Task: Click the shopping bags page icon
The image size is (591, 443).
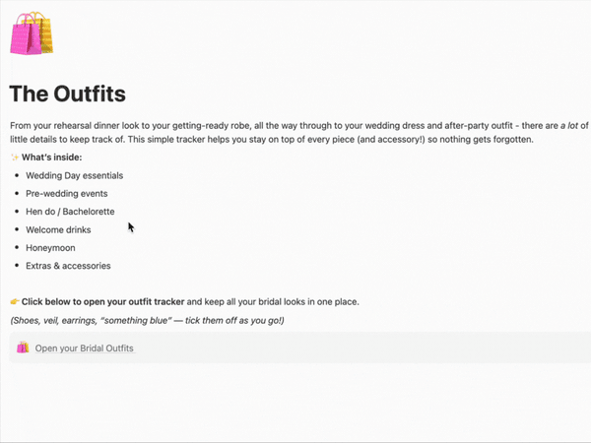Action: (x=31, y=32)
